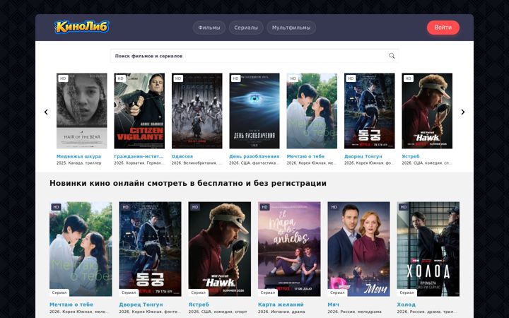Image resolution: width=509 pixels, height=318 pixels.
Task: Open the Мечтаю о тебе carousel poster
Action: [x=312, y=111]
